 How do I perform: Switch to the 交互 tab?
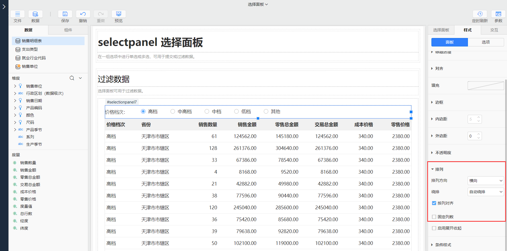(494, 30)
